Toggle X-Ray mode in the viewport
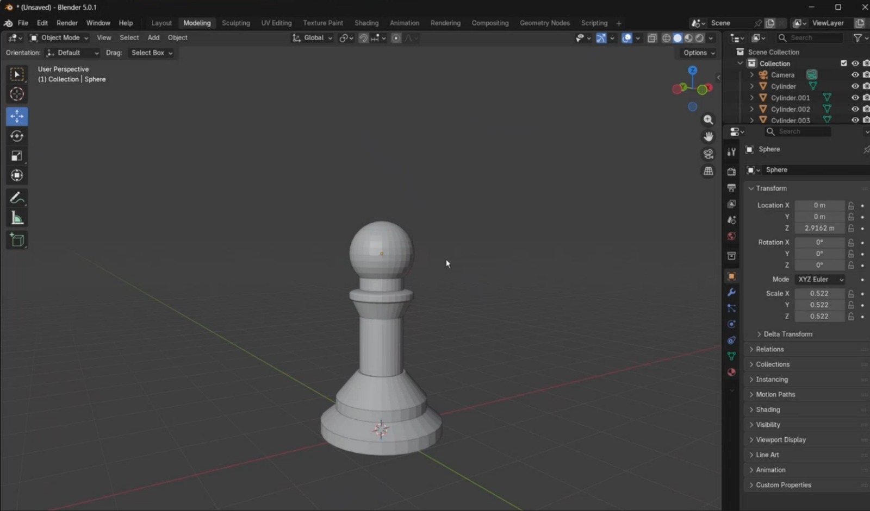Image resolution: width=870 pixels, height=511 pixels. click(x=652, y=38)
